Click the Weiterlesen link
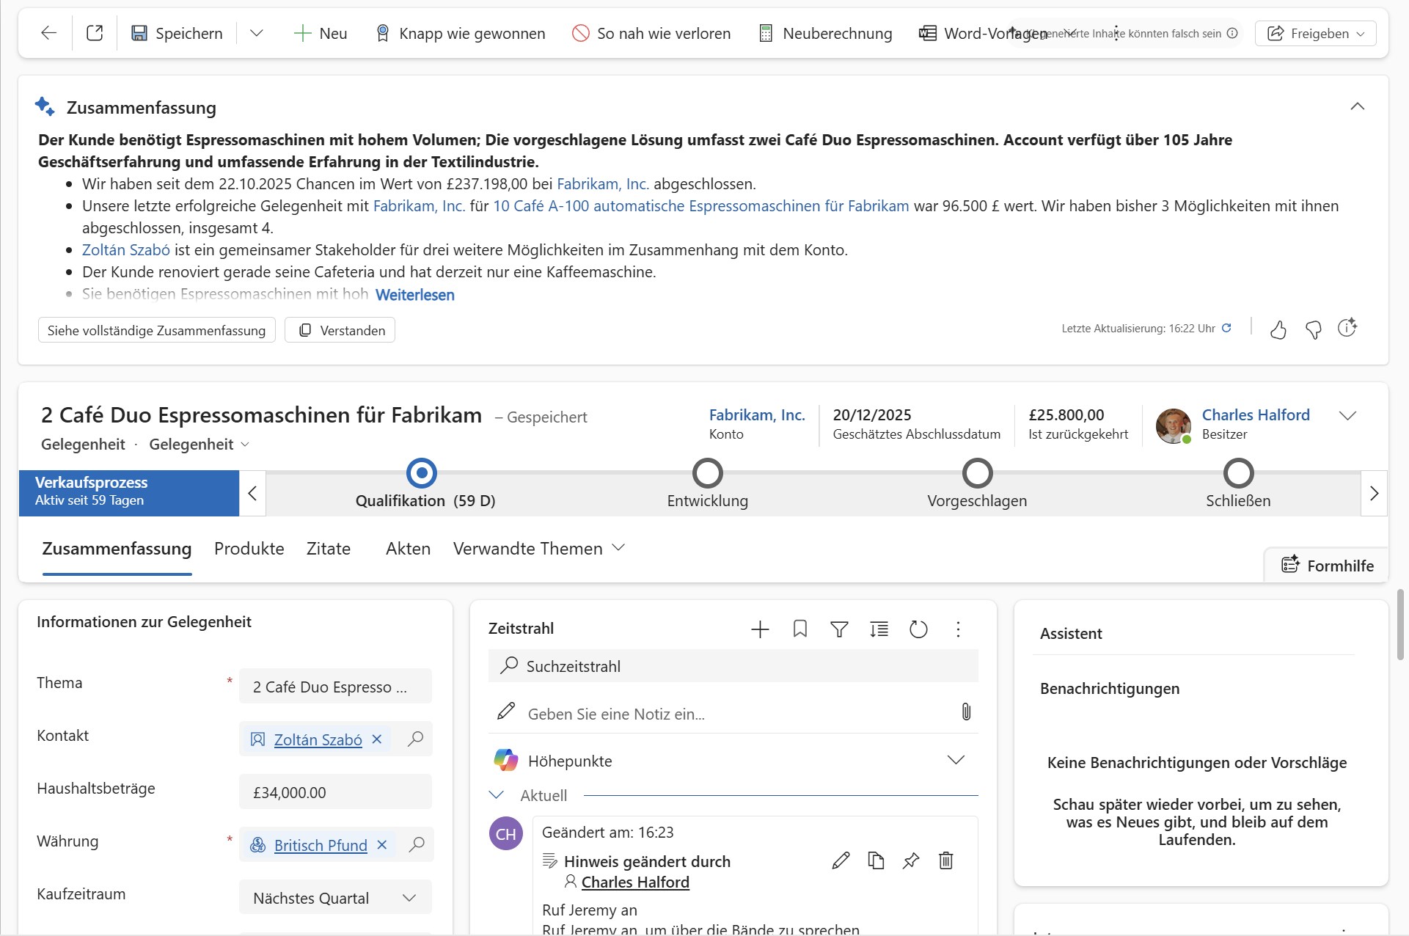The width and height of the screenshot is (1409, 936). (414, 295)
